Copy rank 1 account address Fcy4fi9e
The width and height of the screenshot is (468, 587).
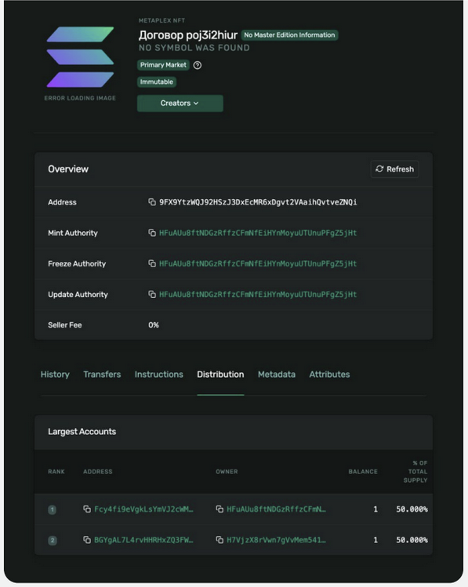coord(87,509)
